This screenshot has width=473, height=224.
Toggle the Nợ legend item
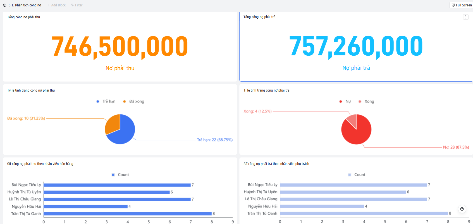[345, 101]
